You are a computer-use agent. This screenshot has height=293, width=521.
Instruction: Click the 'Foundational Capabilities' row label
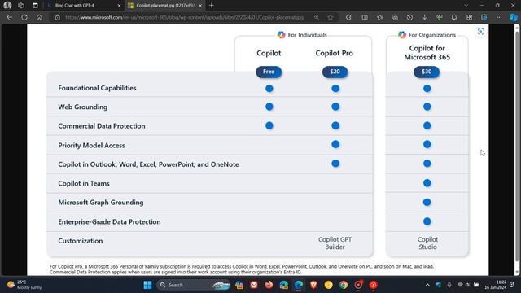97,88
